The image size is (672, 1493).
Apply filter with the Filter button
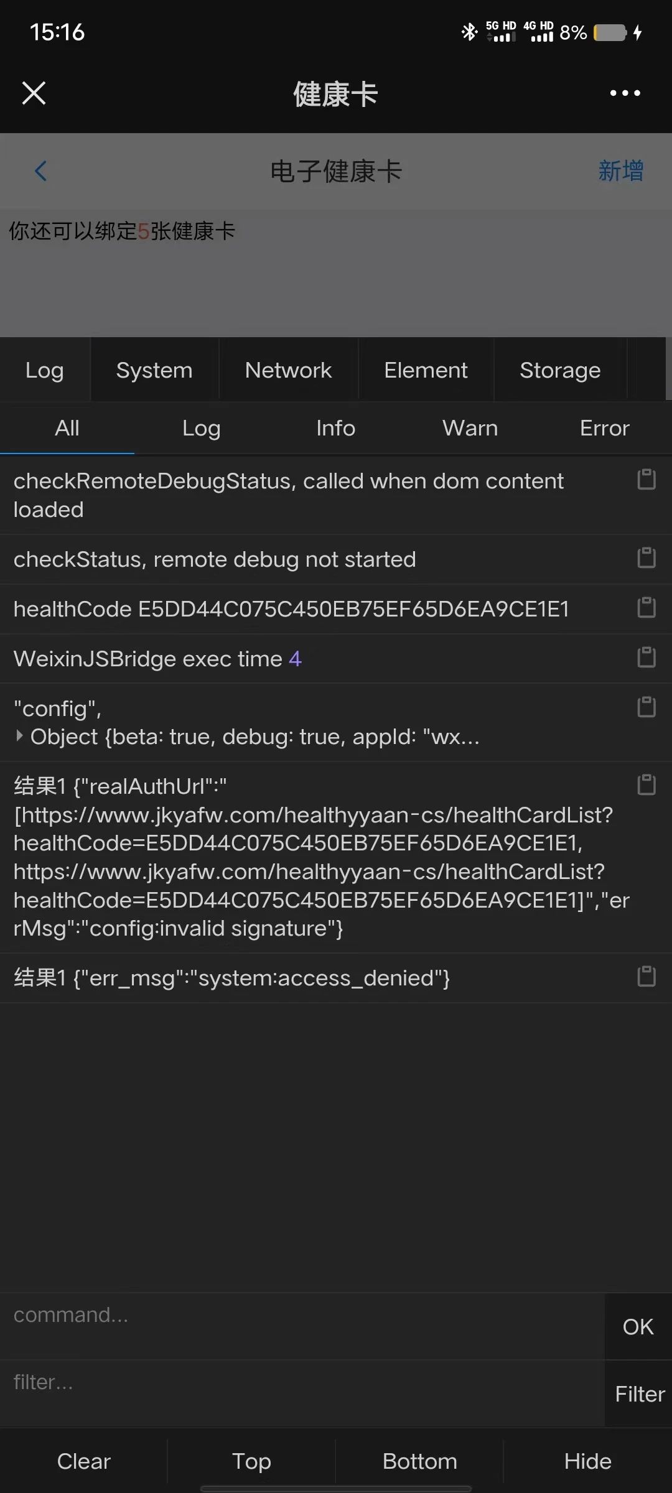(x=640, y=1394)
